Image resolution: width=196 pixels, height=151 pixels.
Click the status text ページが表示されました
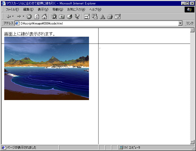coord(21,148)
